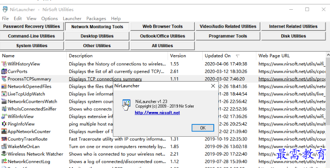
Task: Click the vertical scrollbar up arrow
Action: click(x=328, y=55)
